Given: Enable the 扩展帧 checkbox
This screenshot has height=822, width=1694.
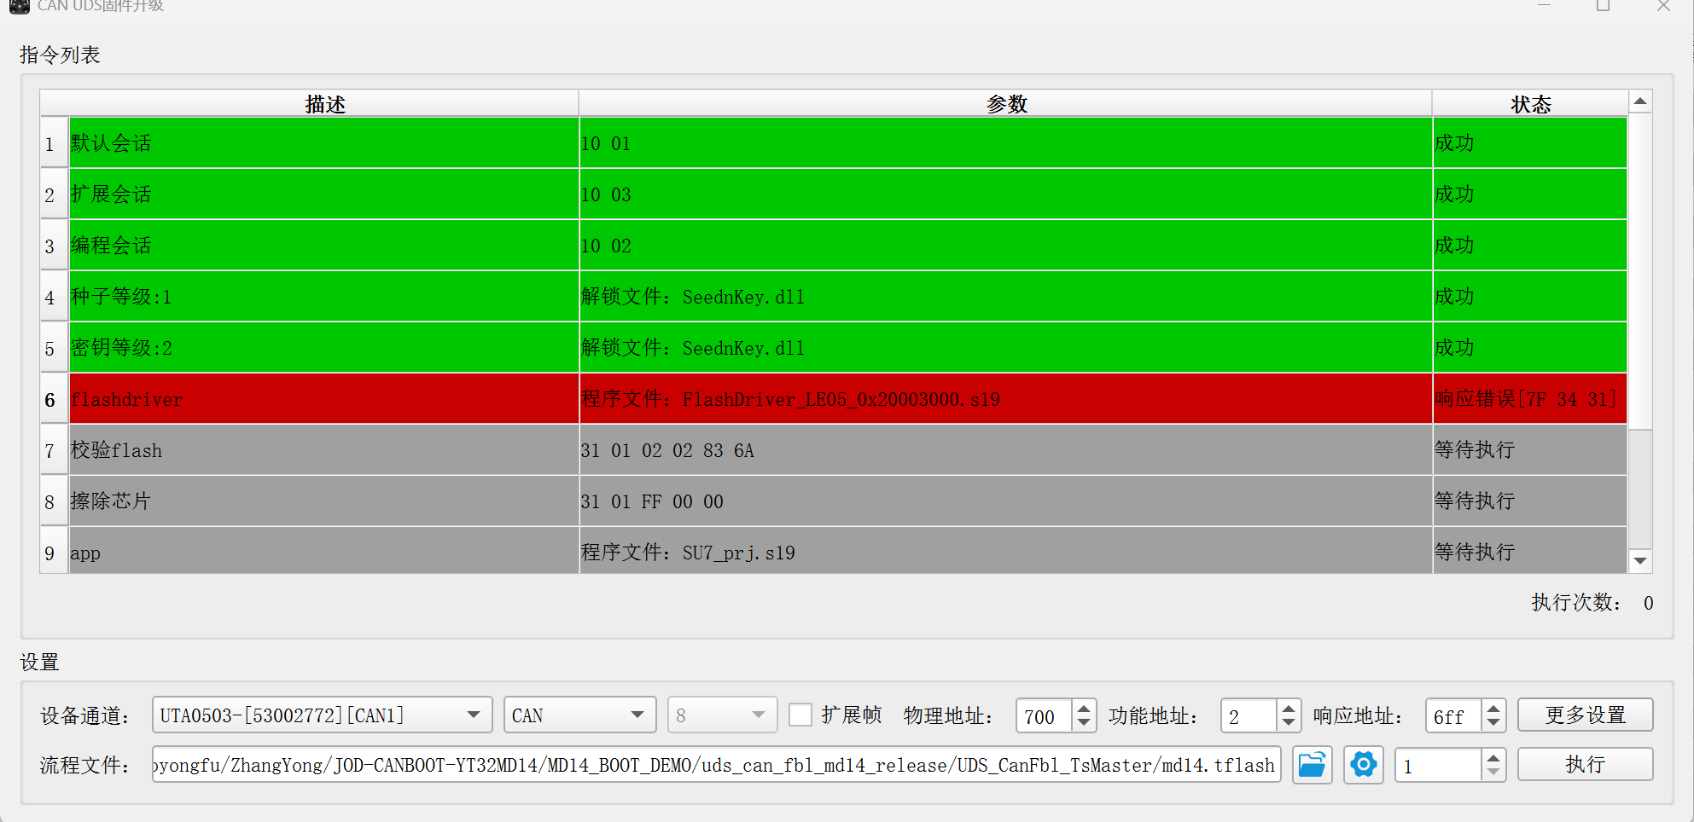Looking at the screenshot, I should point(800,715).
